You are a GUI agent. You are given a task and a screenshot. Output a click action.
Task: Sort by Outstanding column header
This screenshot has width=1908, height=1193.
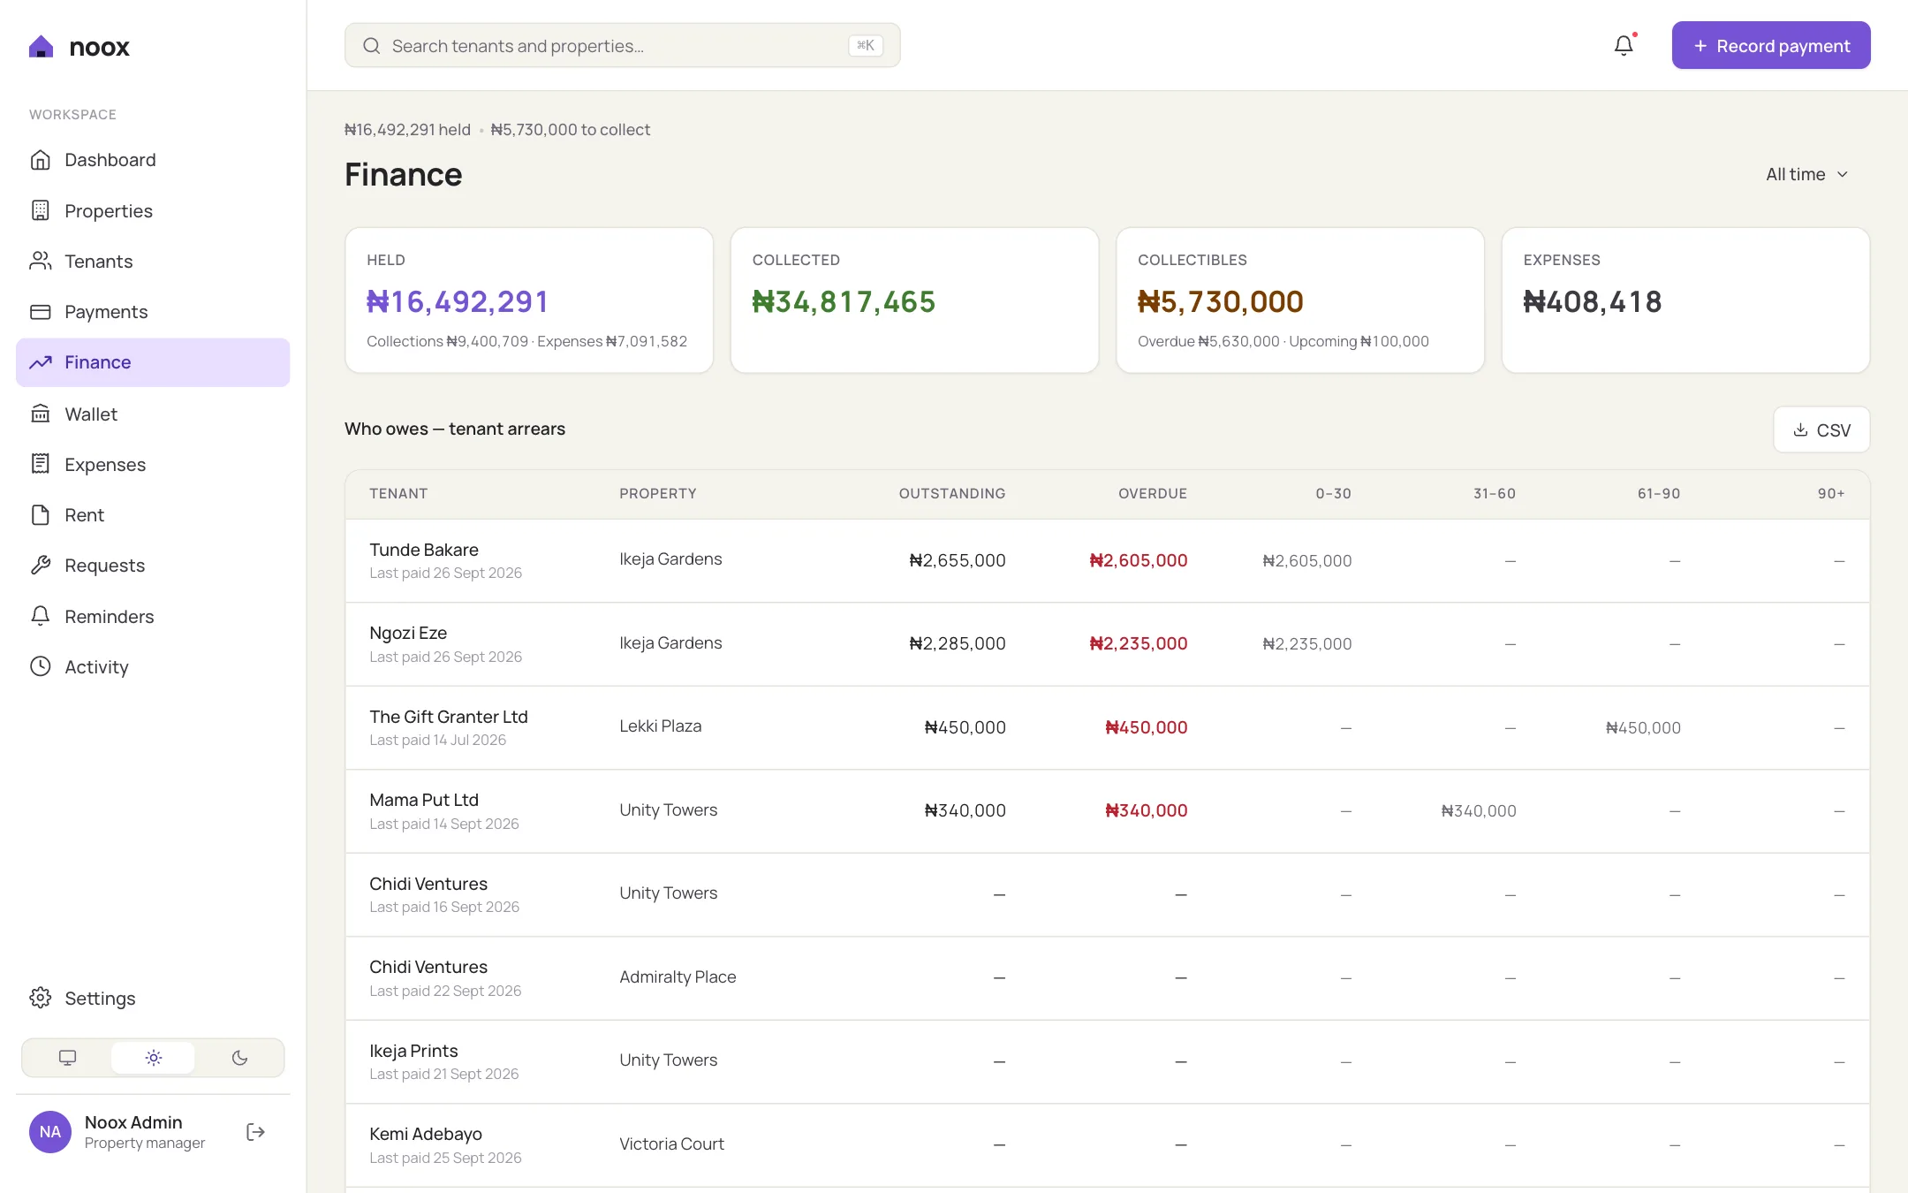(952, 494)
